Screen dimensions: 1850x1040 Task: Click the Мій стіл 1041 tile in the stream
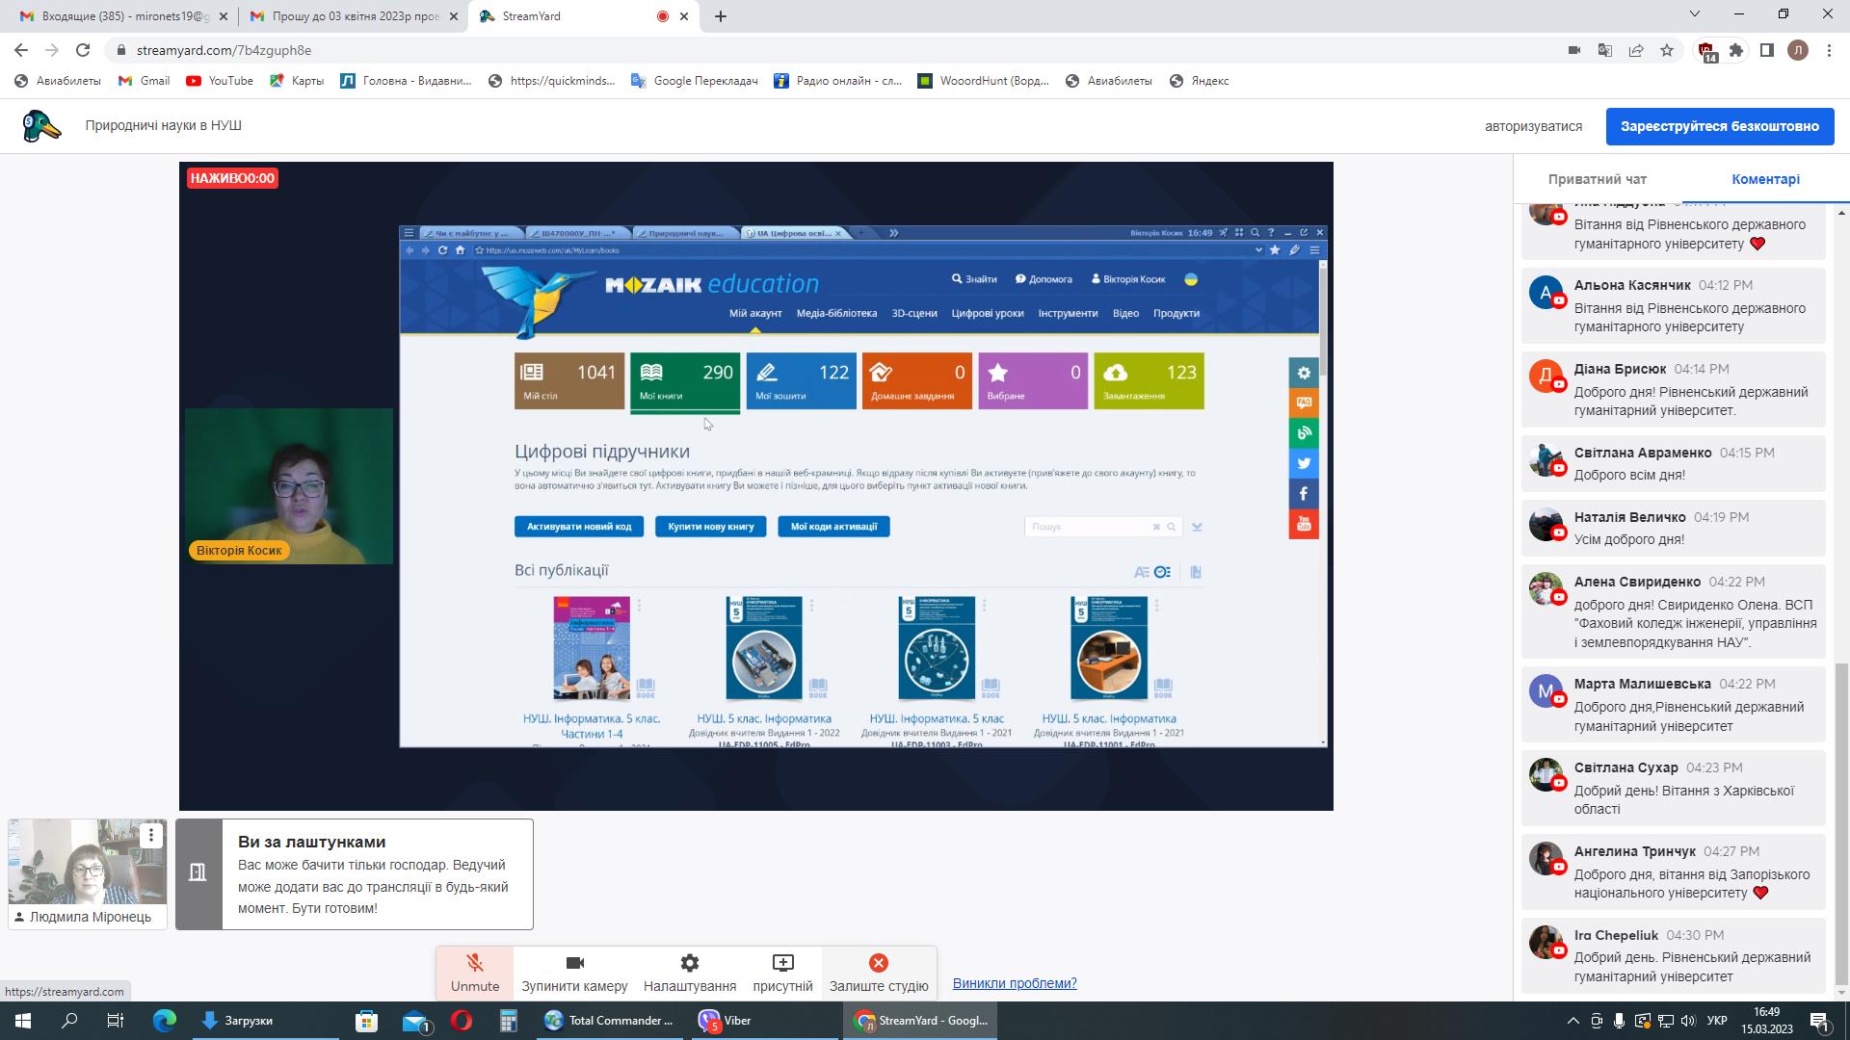coord(569,381)
